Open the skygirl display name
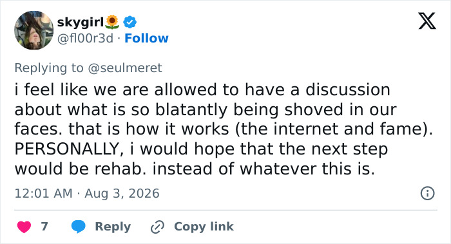This screenshot has width=451, height=244. click(81, 22)
